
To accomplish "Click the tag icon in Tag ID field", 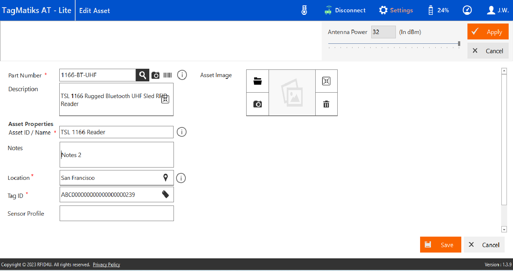I will [165, 195].
